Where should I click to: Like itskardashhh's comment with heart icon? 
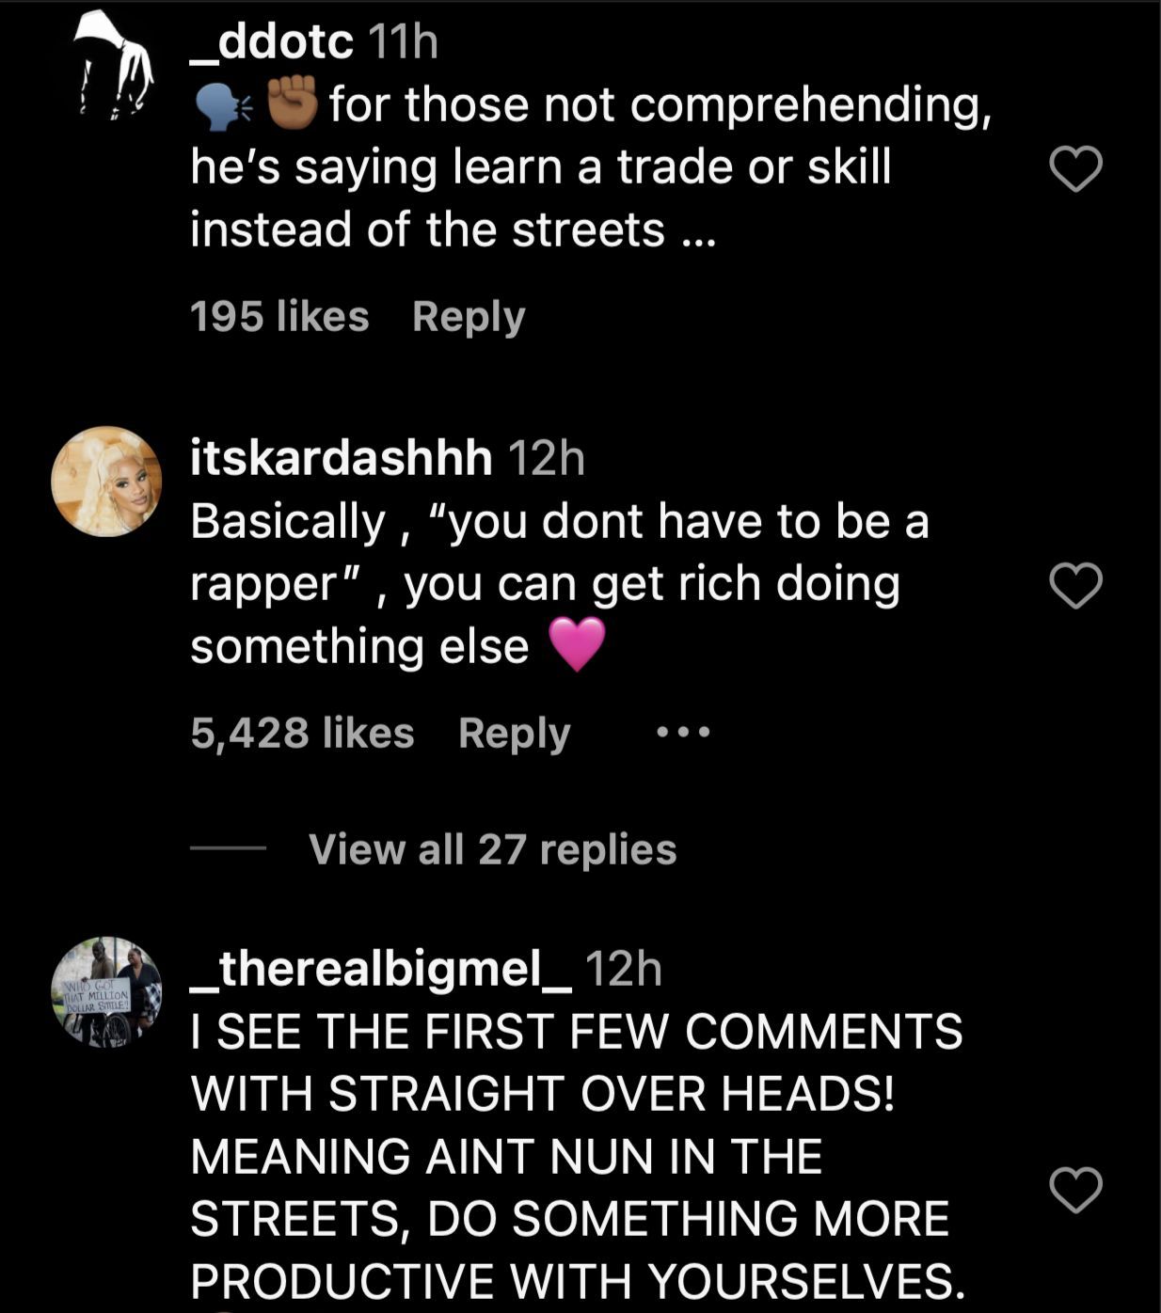pyautogui.click(x=1075, y=587)
